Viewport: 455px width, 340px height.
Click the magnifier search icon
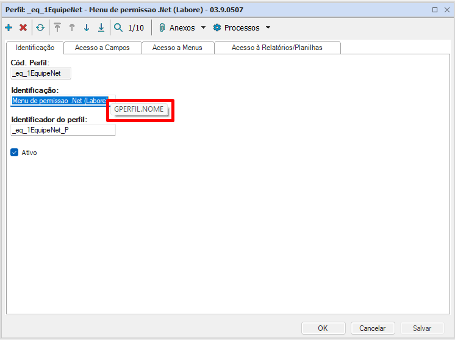(x=118, y=27)
